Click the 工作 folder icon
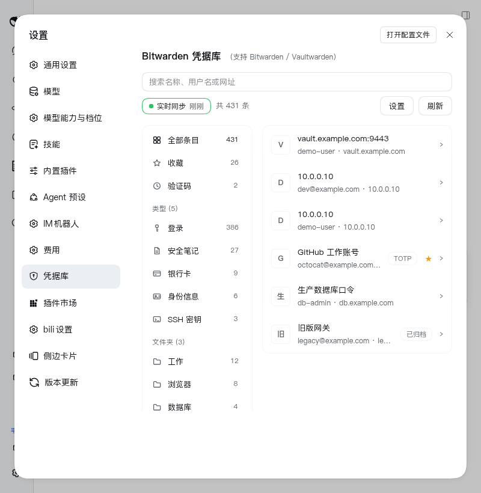Image resolution: width=481 pixels, height=493 pixels. [157, 361]
